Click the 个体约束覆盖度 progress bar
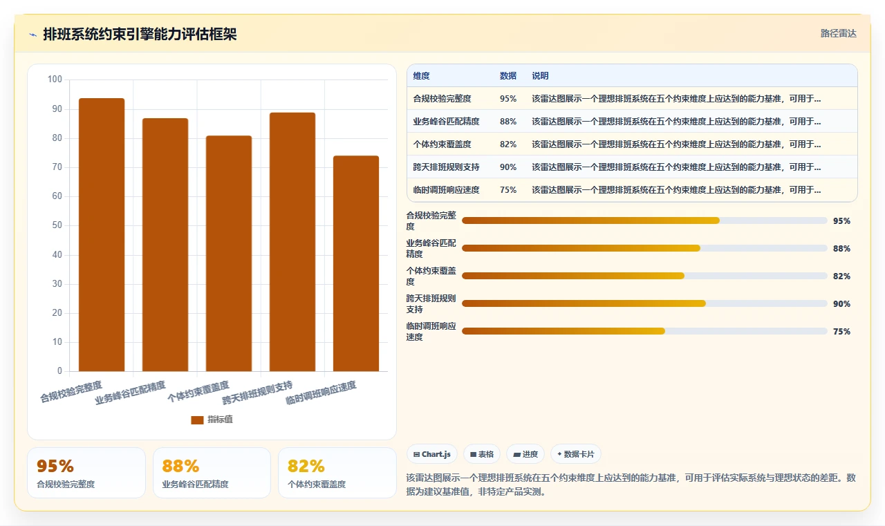This screenshot has height=526, width=885. [644, 276]
